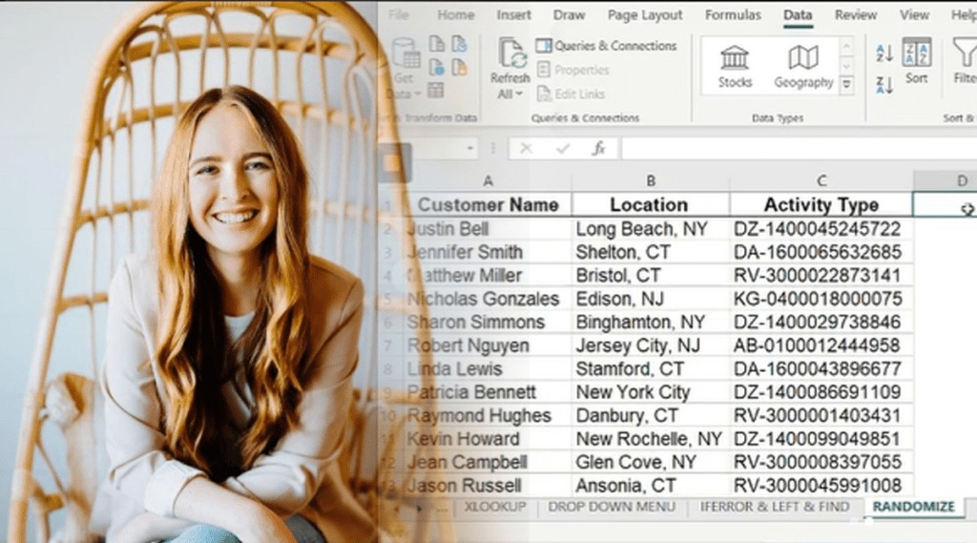Sort column A to Z ascending
Viewport: 977px width, 543px height.
pos(884,53)
